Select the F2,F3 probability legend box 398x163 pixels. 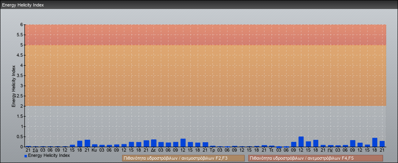point(183,158)
